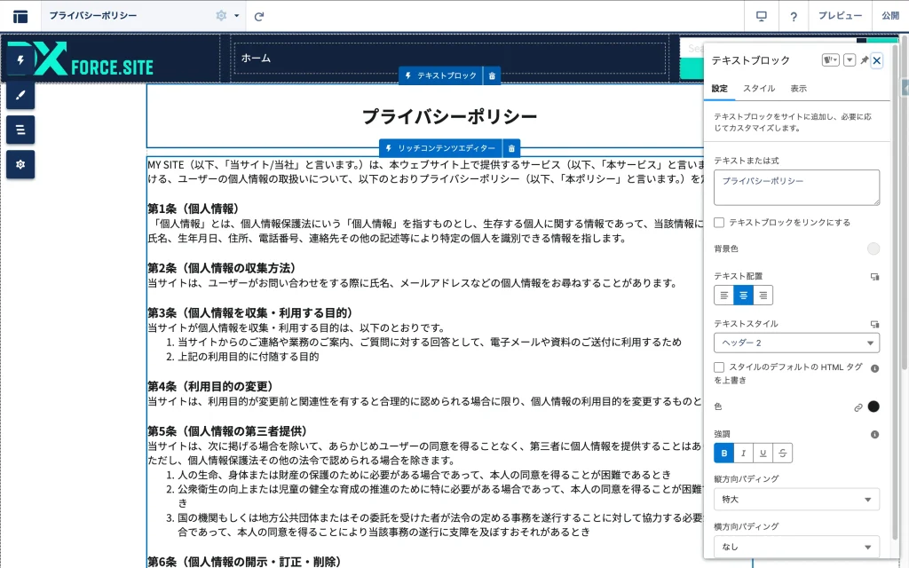
Task: Switch to the スタイル tab
Action: 758,89
